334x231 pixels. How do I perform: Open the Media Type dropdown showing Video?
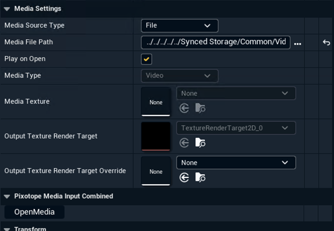179,76
